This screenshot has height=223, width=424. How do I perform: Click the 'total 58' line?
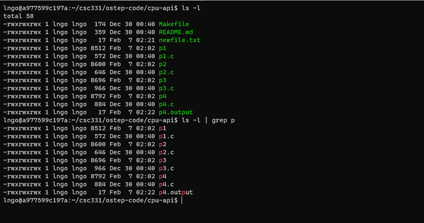pos(19,16)
